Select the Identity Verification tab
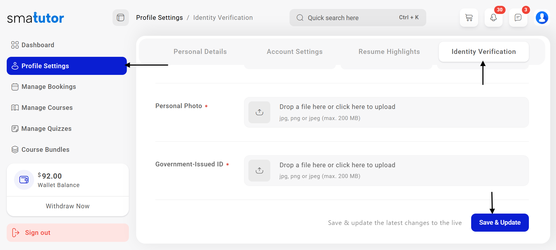 483,52
